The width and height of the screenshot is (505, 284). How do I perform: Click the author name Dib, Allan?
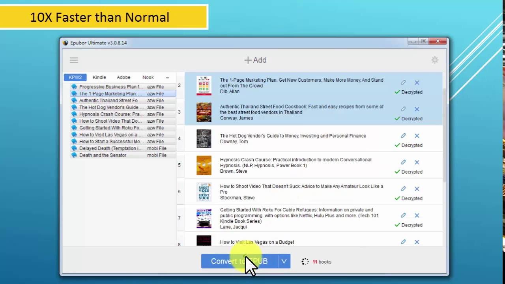coord(230,92)
